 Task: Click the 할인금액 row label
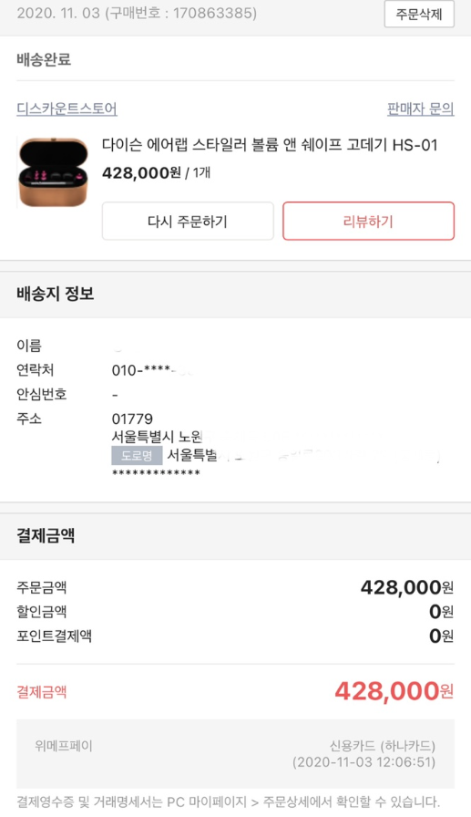(42, 612)
